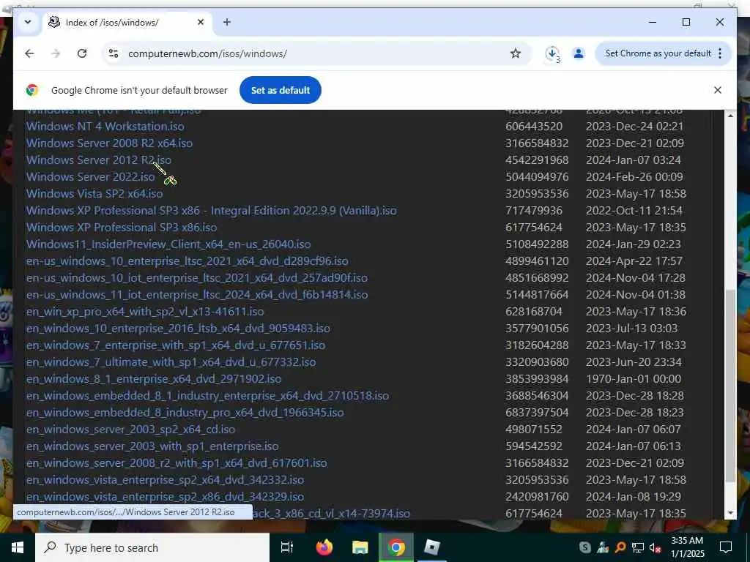Open a new tab with plus button

[x=227, y=22]
